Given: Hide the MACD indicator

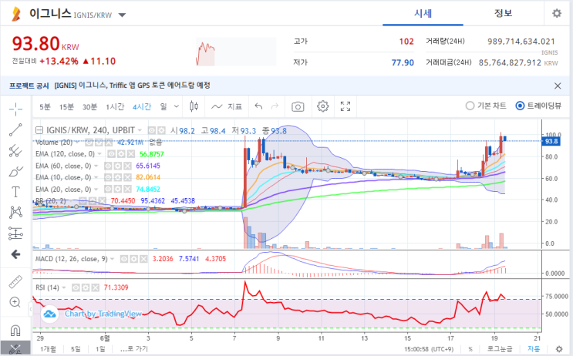Looking at the screenshot, I should click(124, 259).
